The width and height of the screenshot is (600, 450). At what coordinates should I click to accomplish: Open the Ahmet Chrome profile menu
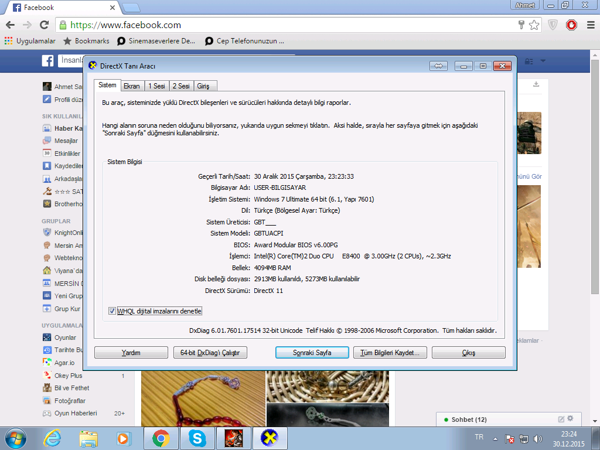[x=525, y=6]
